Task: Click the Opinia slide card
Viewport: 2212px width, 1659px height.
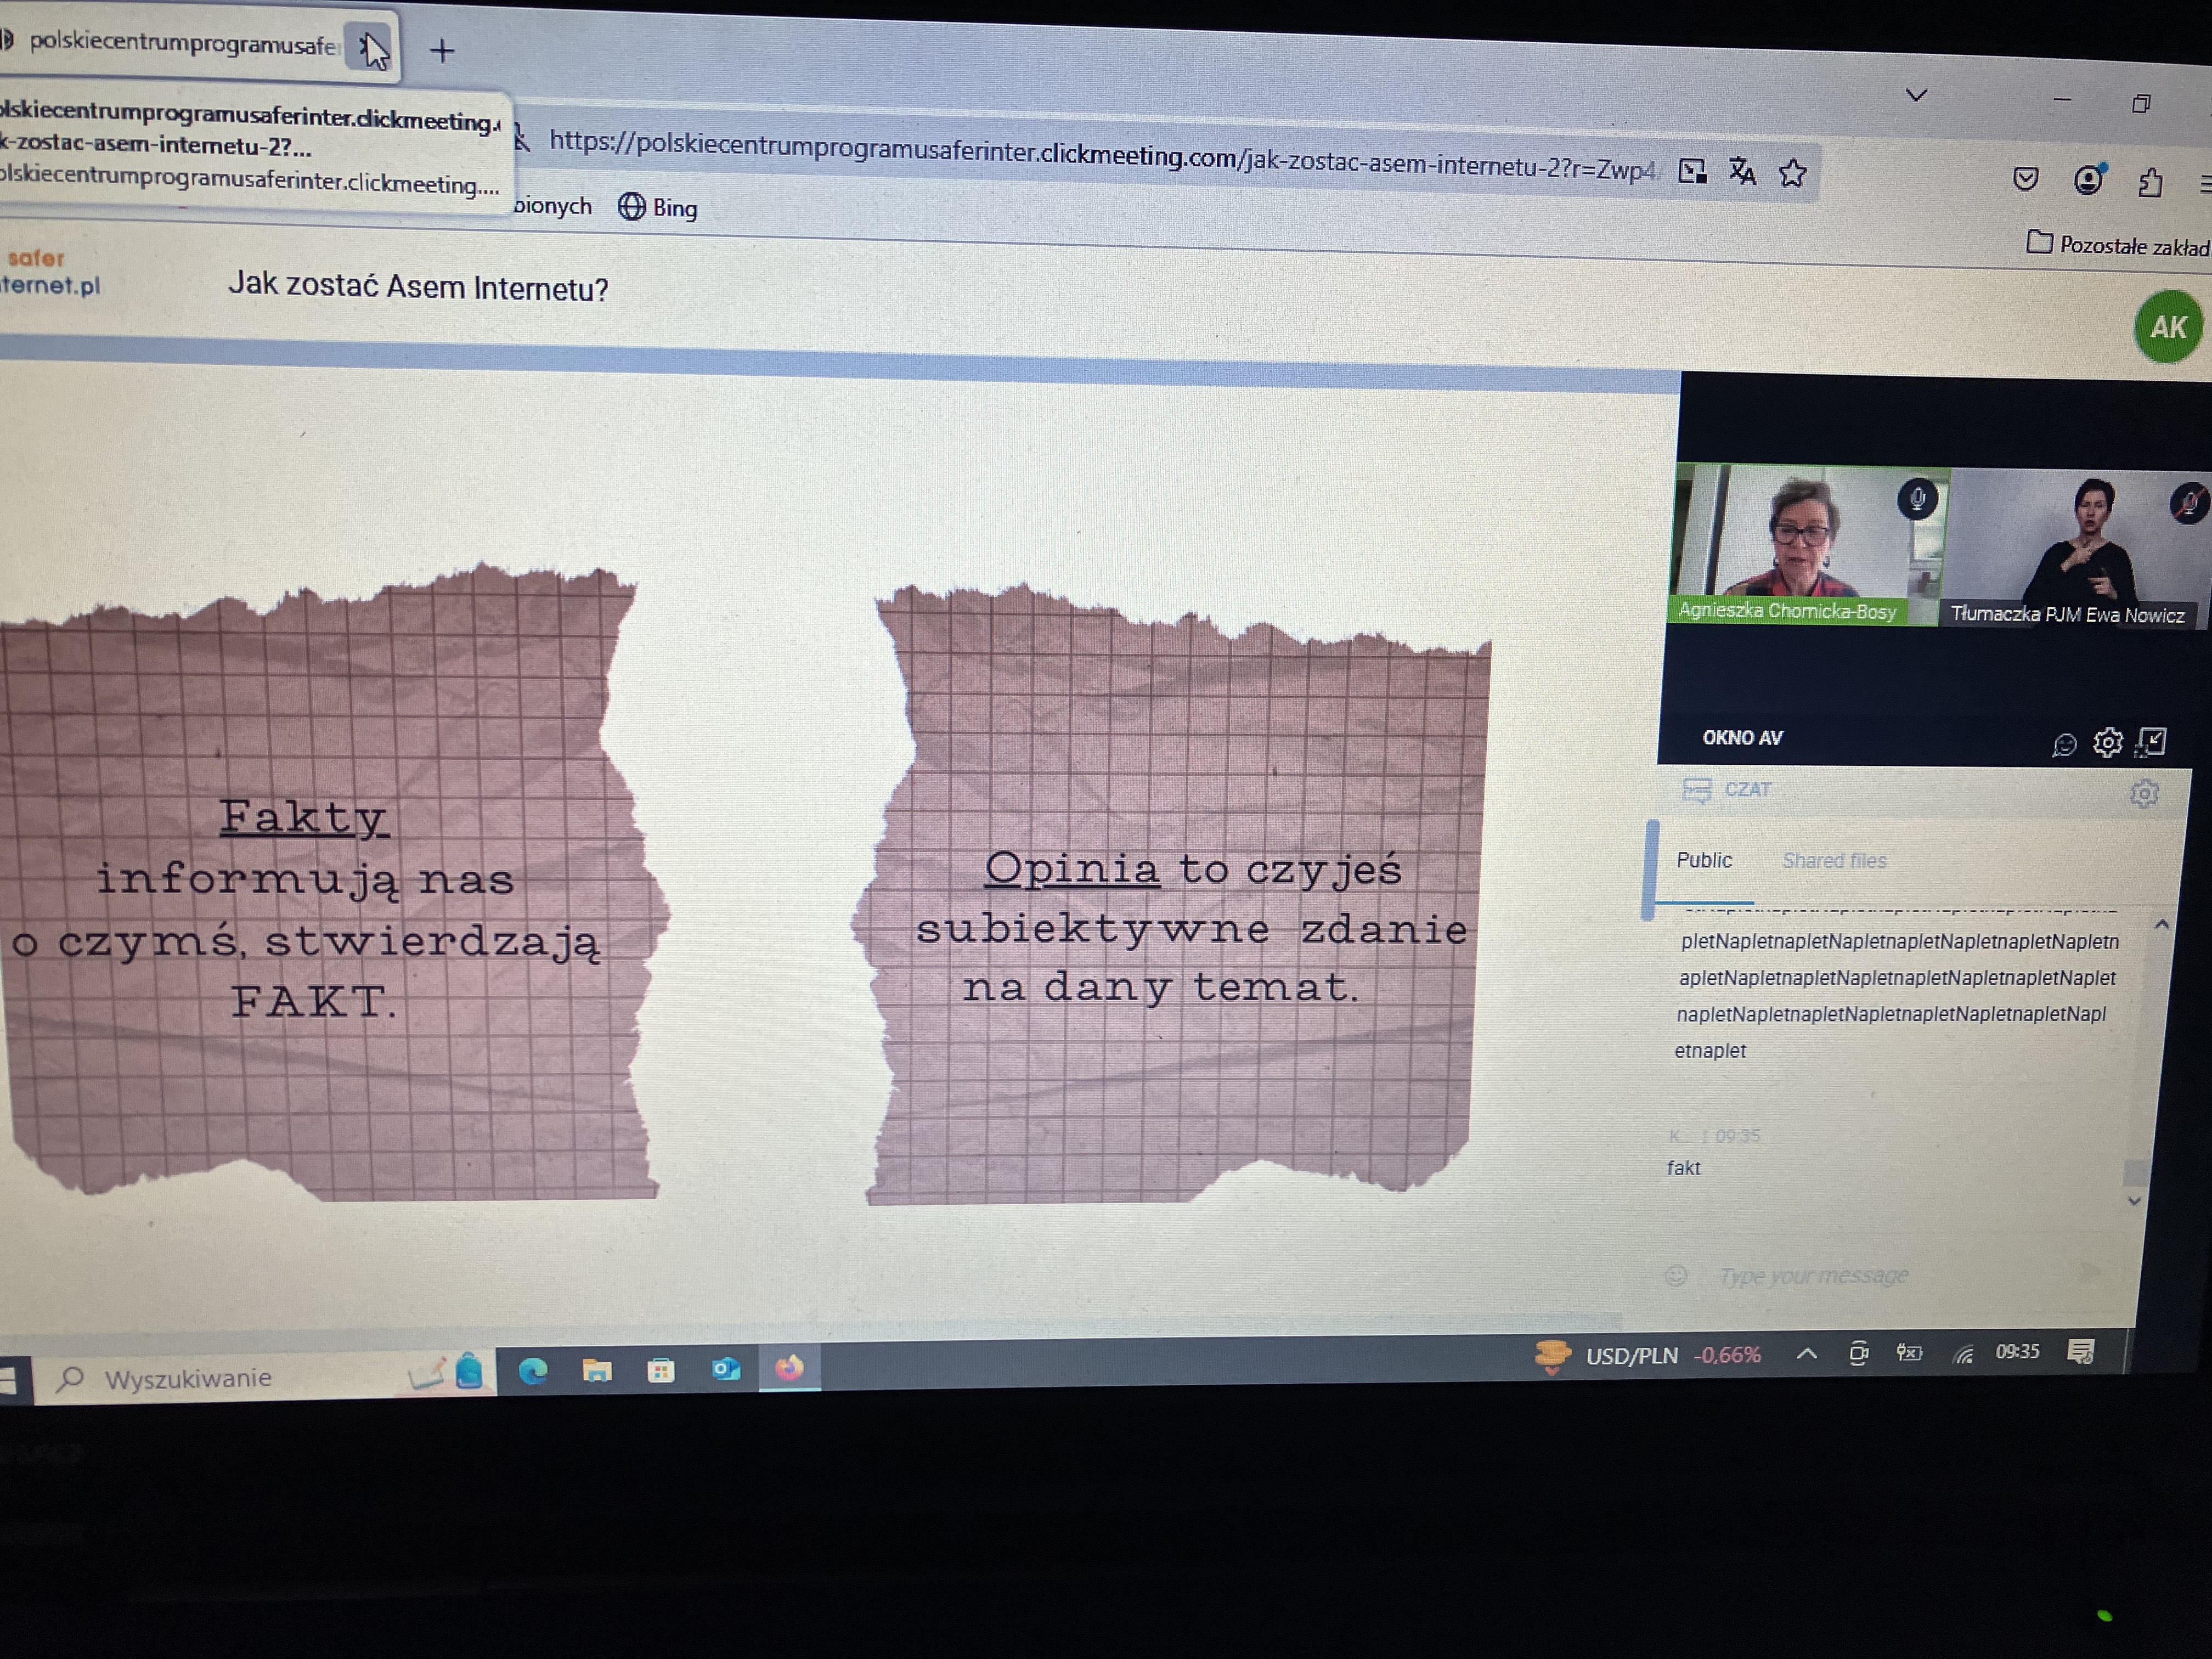Action: (x=1170, y=895)
